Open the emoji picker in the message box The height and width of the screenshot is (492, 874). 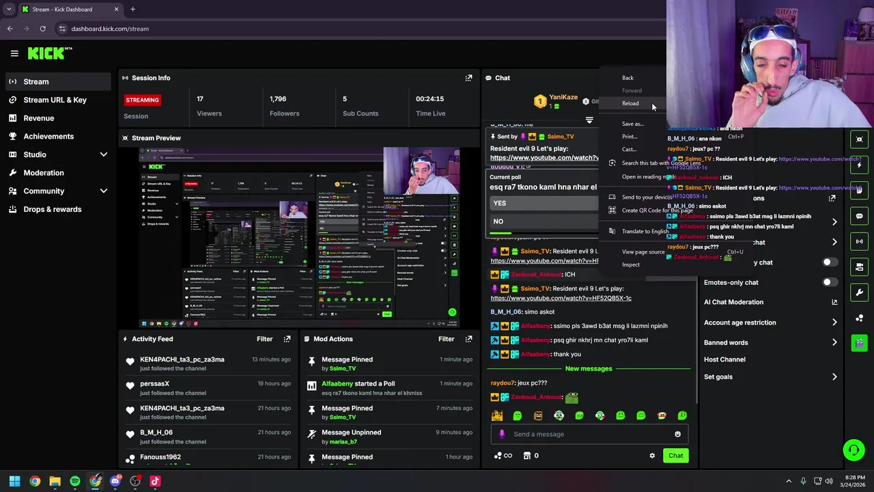(x=677, y=434)
